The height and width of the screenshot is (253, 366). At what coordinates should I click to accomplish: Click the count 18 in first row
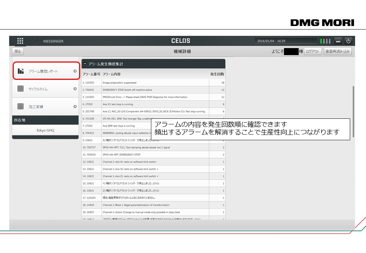tap(223, 83)
